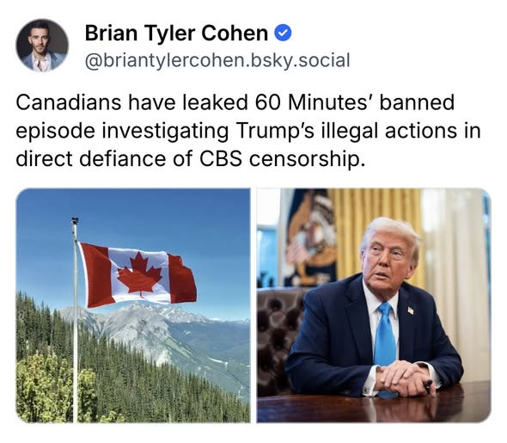The height and width of the screenshot is (443, 507).
Task: Select the post text about 60 Minutes
Action: 248,131
